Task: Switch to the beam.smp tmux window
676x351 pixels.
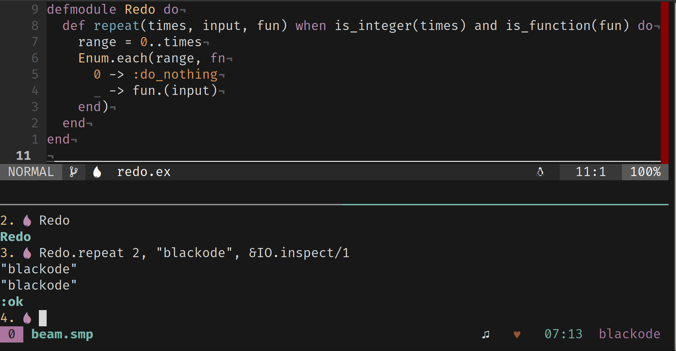Action: tap(62, 334)
